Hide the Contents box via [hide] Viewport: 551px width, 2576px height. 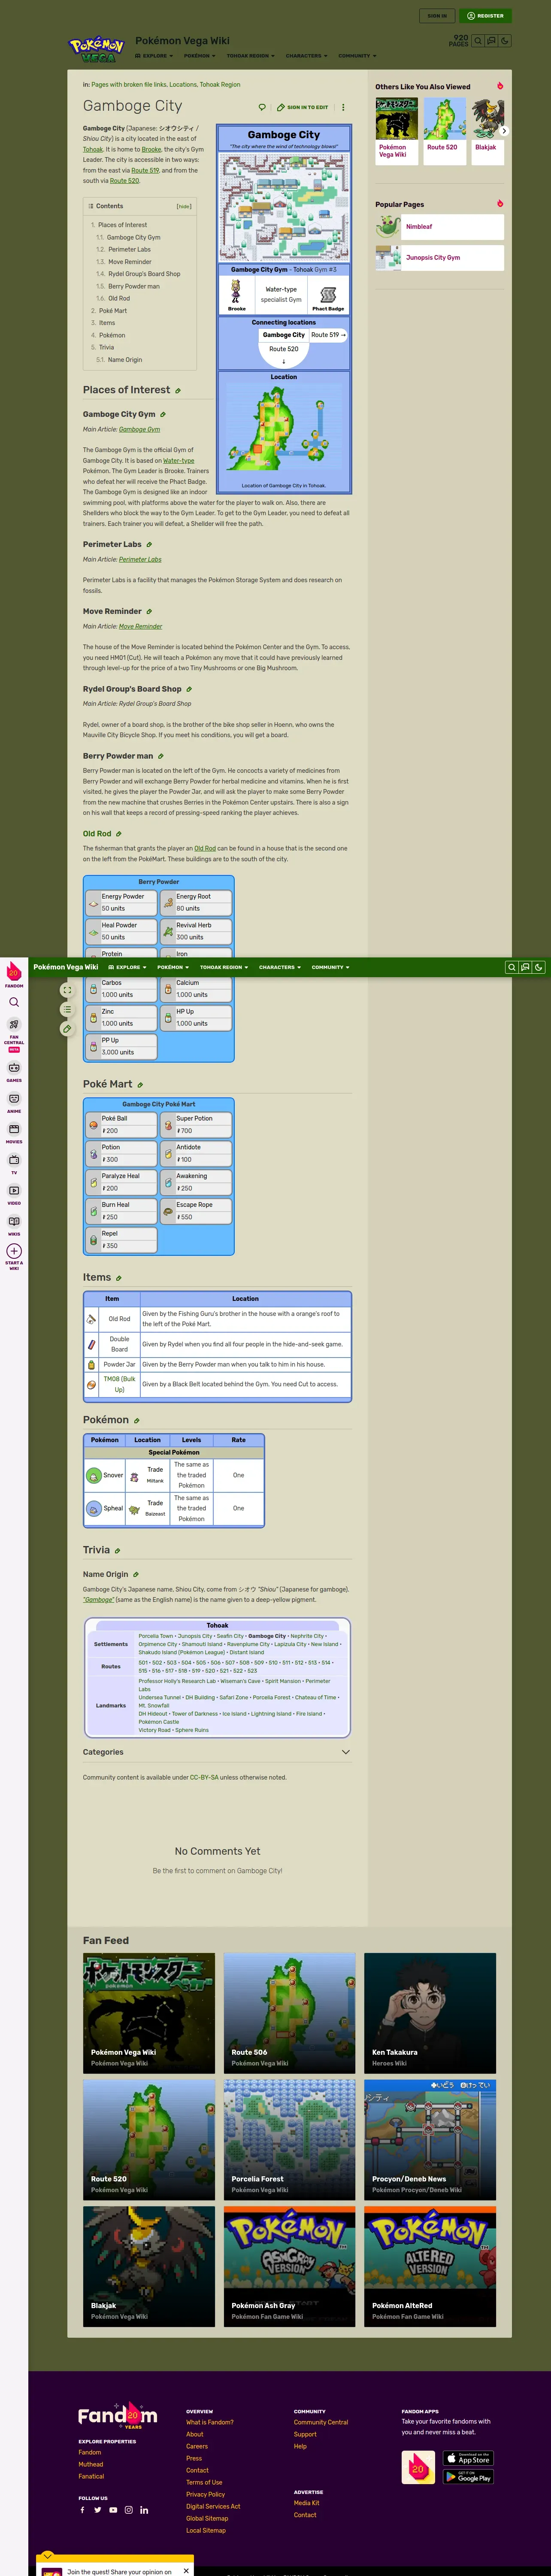tap(184, 206)
